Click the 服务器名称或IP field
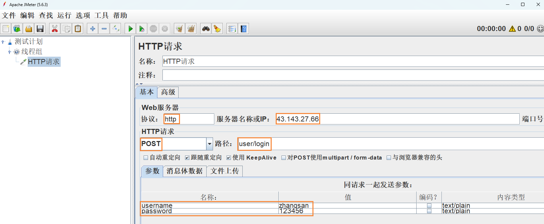The width and height of the screenshot is (544, 224). pyautogui.click(x=397, y=119)
